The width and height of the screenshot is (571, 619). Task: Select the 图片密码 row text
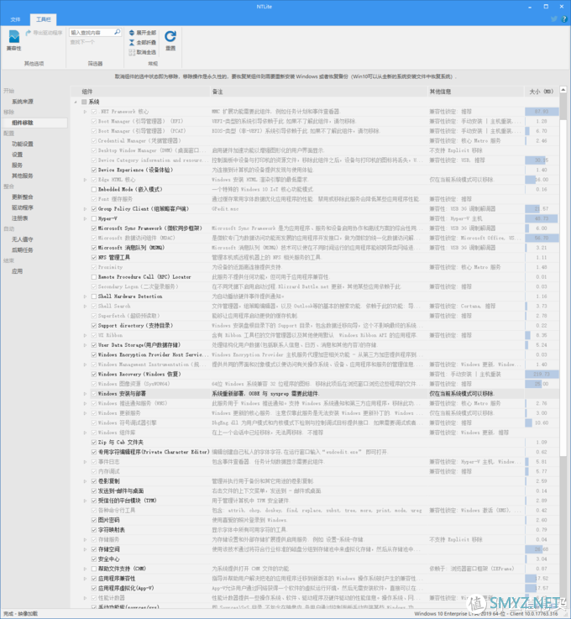[x=108, y=520]
